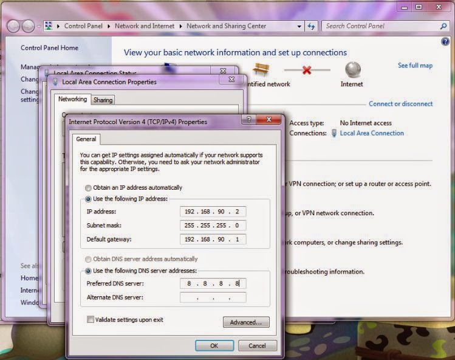Click the 'Internet' label under the globe
Screen dimensions: 455x360
[352, 84]
